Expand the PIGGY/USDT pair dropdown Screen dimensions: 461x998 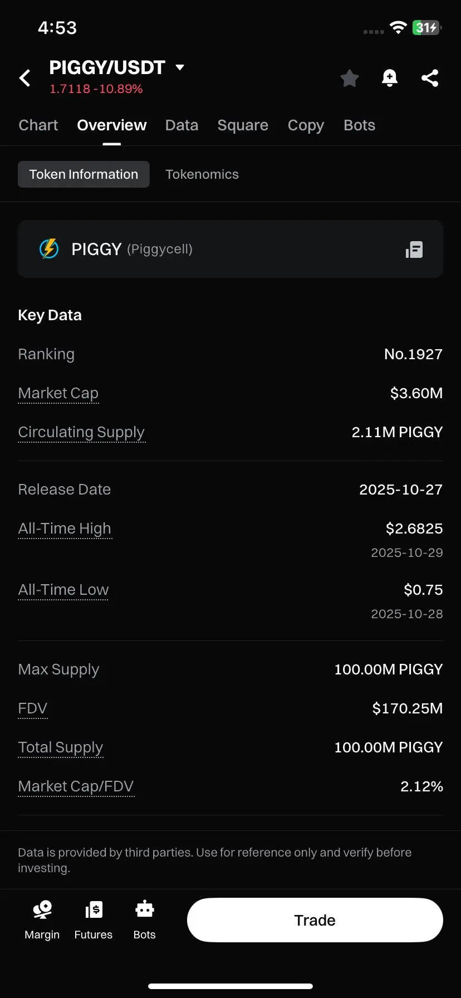point(179,67)
